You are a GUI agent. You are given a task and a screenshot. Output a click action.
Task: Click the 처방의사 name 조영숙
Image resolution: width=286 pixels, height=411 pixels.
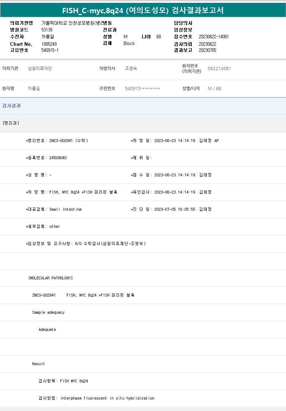pyautogui.click(x=131, y=68)
